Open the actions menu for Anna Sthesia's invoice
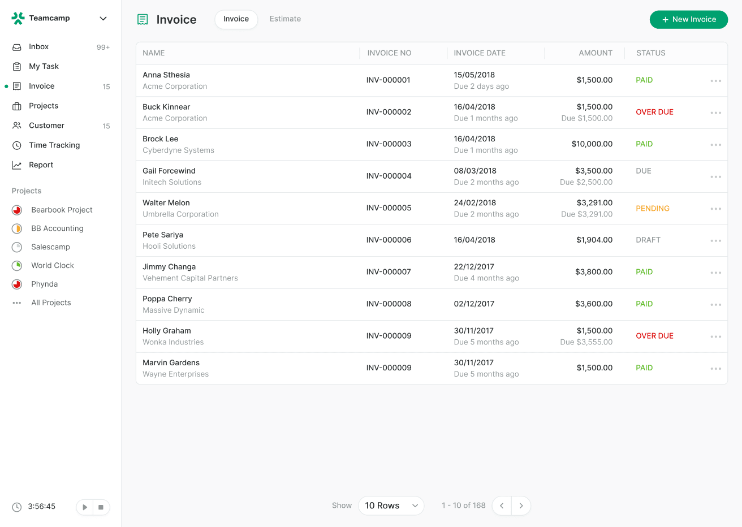 [x=715, y=80]
